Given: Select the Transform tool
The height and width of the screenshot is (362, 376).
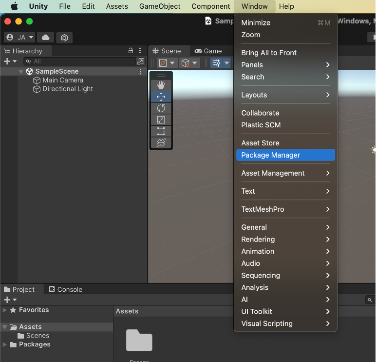Looking at the screenshot, I should 161,142.
